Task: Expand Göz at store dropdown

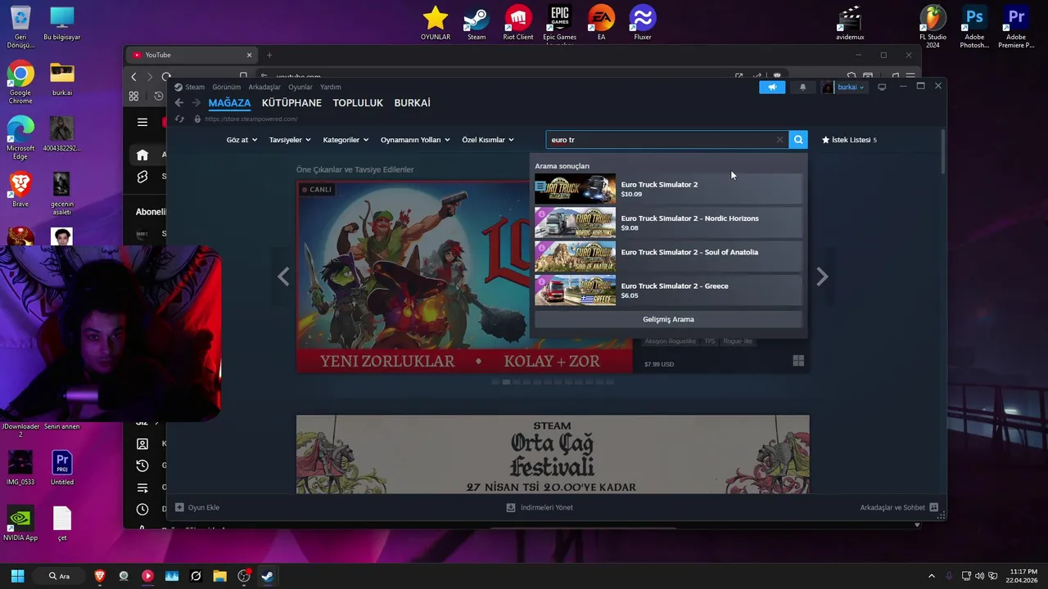Action: coord(242,140)
